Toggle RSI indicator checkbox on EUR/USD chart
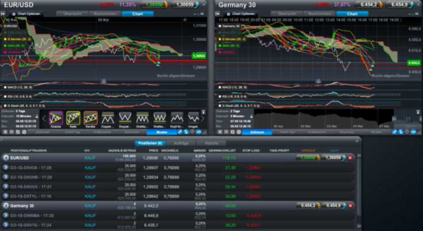Viewport: 423px width, 231px height. pos(5,96)
